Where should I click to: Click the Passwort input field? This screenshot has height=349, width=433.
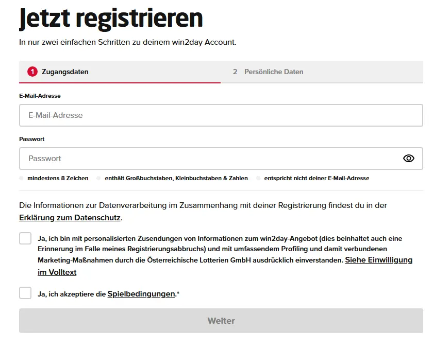click(206, 158)
